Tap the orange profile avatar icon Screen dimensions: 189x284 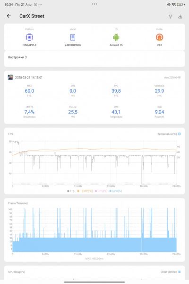pos(159,37)
